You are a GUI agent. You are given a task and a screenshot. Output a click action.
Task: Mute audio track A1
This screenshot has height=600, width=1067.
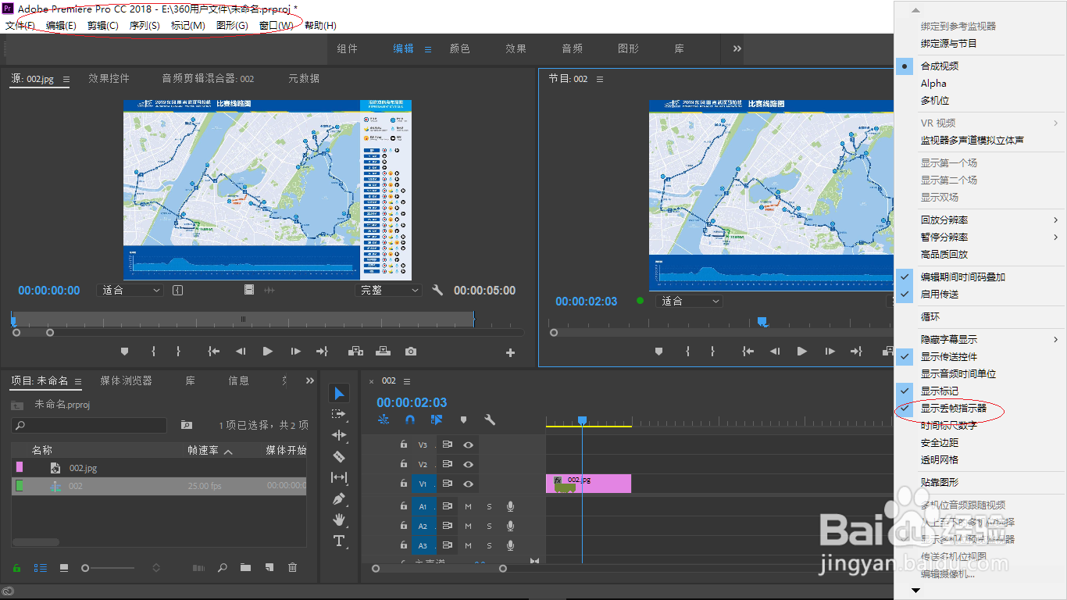[468, 506]
